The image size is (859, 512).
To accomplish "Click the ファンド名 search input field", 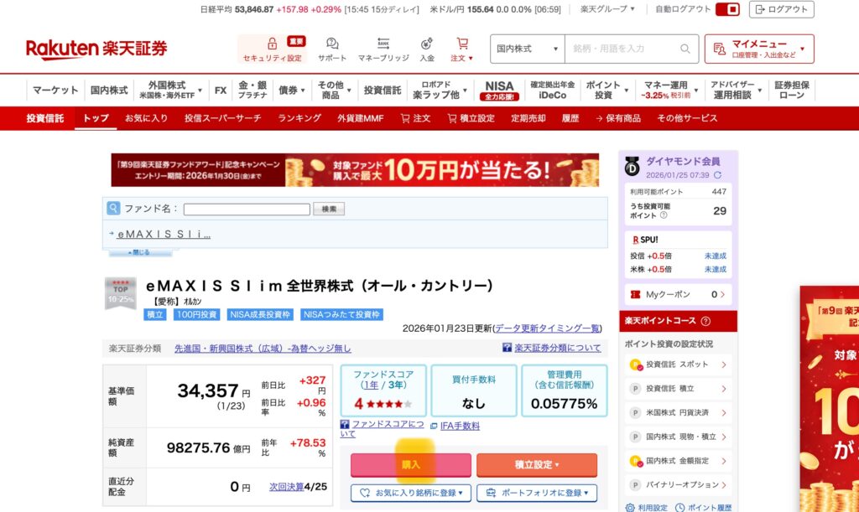I will pos(247,209).
